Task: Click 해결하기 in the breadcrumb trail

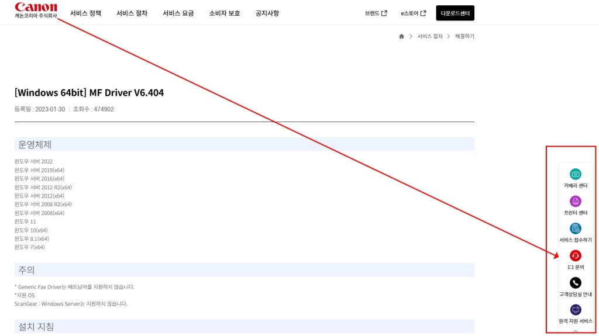Action: [x=464, y=36]
